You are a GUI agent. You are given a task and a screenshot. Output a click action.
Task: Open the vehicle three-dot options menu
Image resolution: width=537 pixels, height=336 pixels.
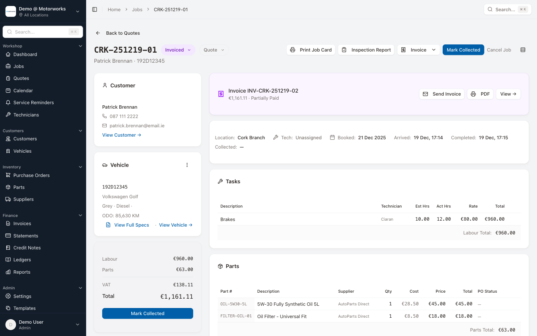tap(187, 165)
